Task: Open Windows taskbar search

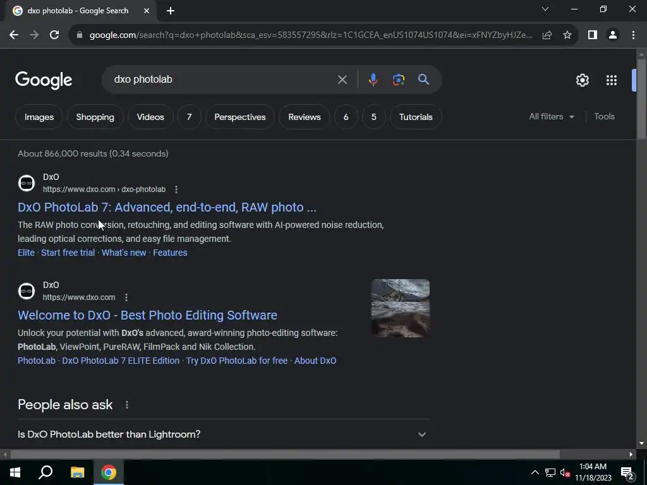Action: point(45,472)
